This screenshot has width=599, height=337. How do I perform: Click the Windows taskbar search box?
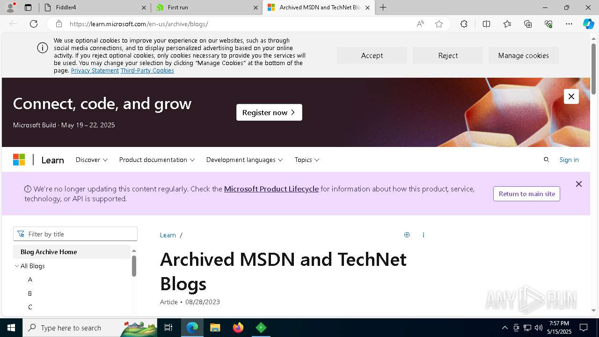click(90, 328)
